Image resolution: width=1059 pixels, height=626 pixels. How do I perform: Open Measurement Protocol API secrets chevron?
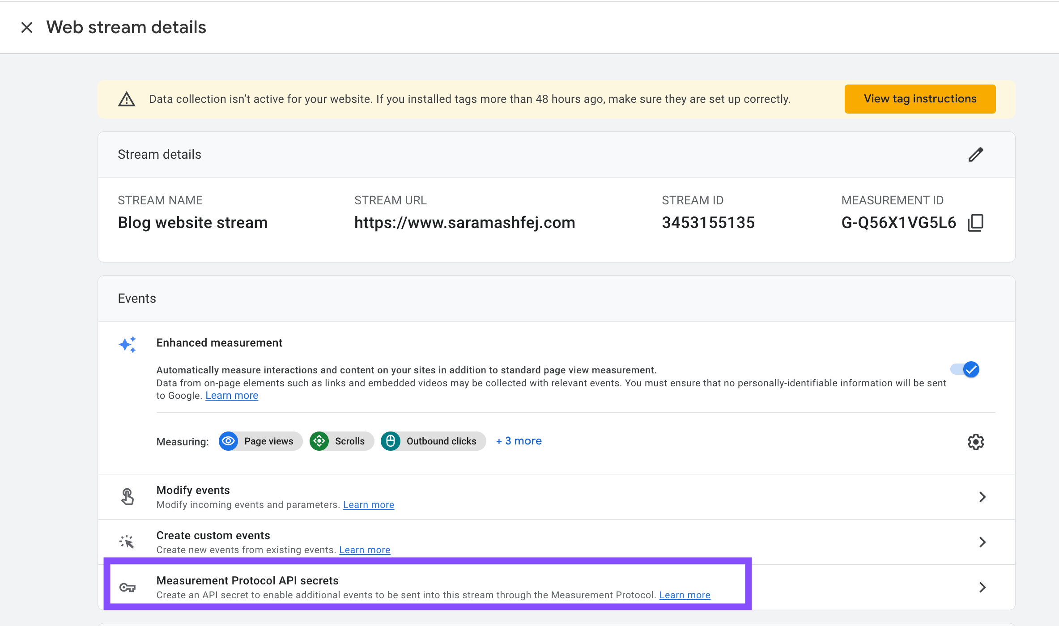pyautogui.click(x=982, y=587)
